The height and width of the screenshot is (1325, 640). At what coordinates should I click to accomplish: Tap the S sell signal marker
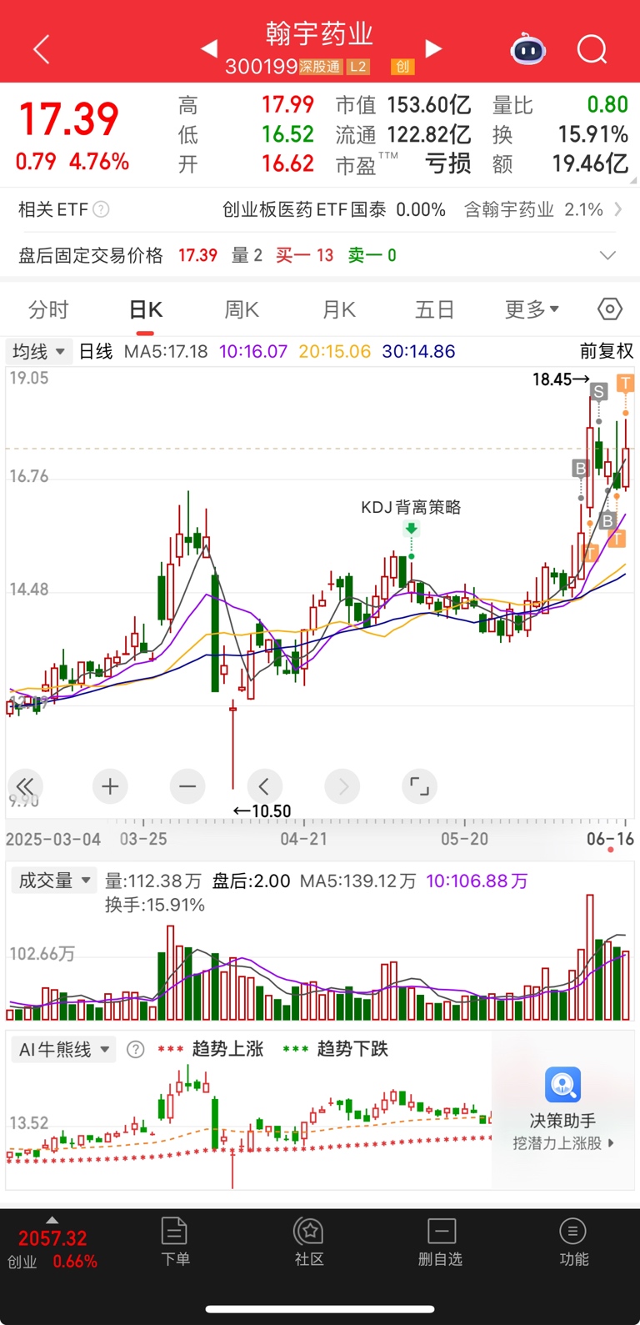click(x=598, y=390)
